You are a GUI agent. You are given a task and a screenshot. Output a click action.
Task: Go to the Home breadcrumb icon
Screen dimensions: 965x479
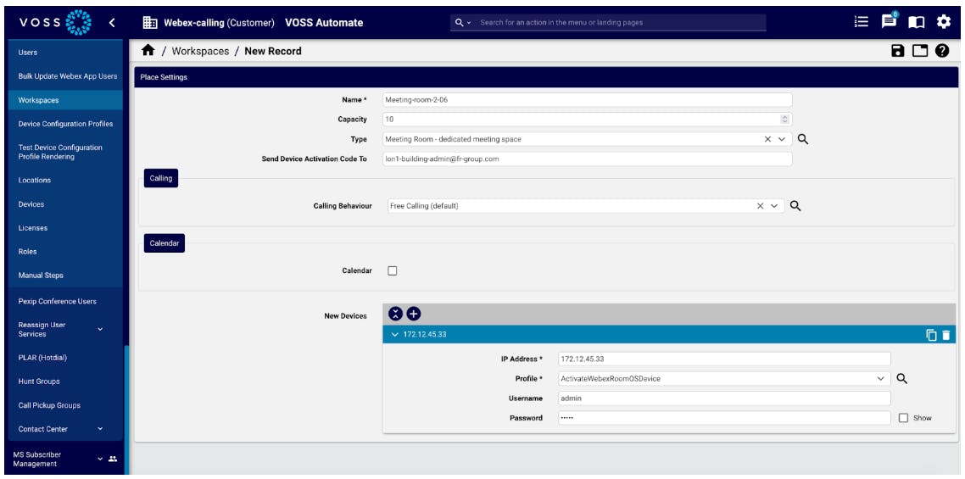point(148,51)
